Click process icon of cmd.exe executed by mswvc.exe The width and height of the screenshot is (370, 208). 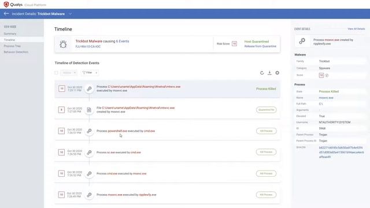click(x=89, y=173)
